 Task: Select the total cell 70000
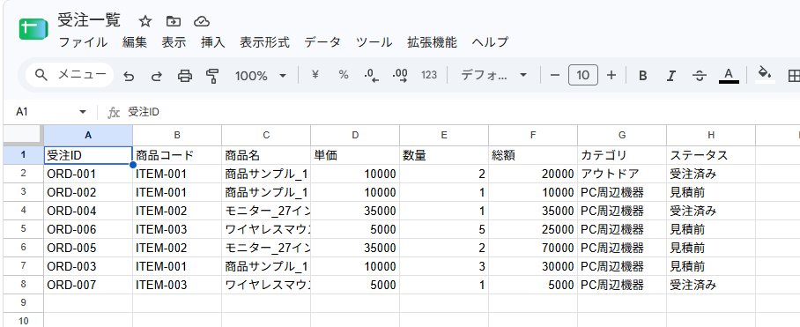click(x=533, y=248)
